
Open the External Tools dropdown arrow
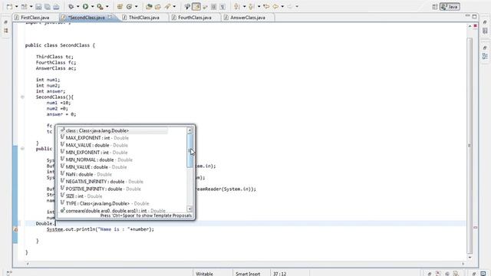107,7
